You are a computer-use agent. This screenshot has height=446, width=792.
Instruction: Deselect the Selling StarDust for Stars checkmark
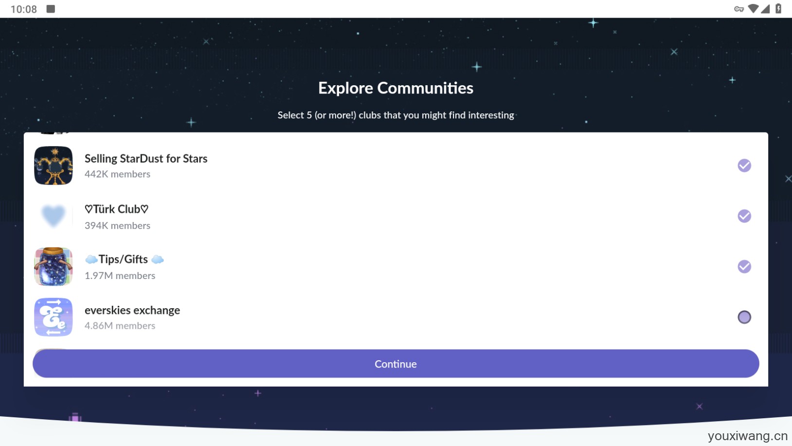744,166
